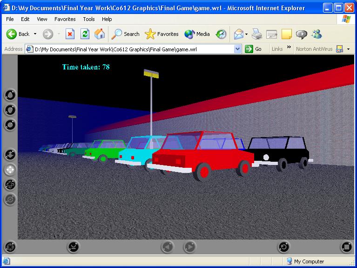The height and width of the screenshot is (268, 357).
Task: Click the Home icon
Action: 100,34
